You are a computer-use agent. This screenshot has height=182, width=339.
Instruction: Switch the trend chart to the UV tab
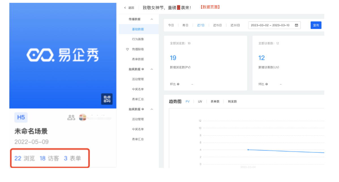[200, 101]
